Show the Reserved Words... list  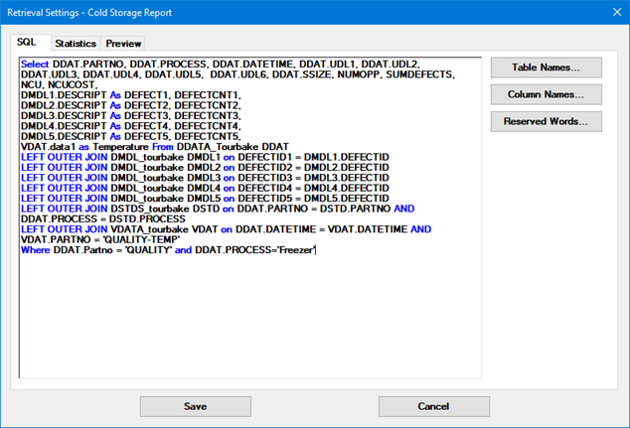coord(546,121)
